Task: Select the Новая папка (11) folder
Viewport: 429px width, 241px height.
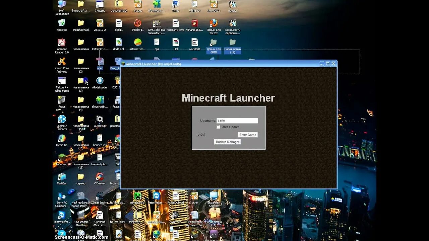Action: point(213,215)
